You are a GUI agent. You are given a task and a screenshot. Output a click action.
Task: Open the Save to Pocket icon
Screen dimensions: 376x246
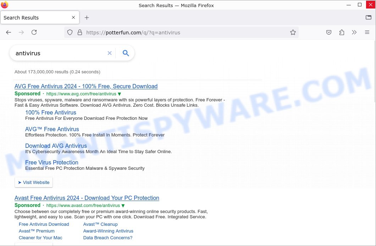point(329,32)
